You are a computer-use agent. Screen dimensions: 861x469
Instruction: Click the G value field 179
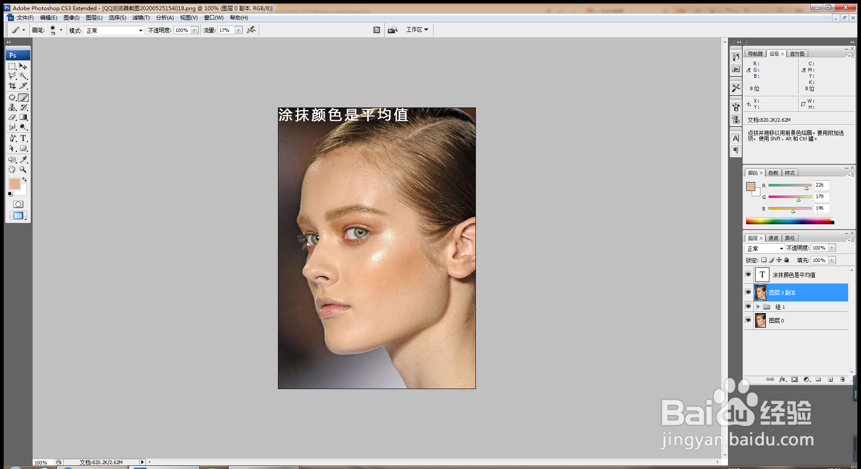pyautogui.click(x=821, y=196)
